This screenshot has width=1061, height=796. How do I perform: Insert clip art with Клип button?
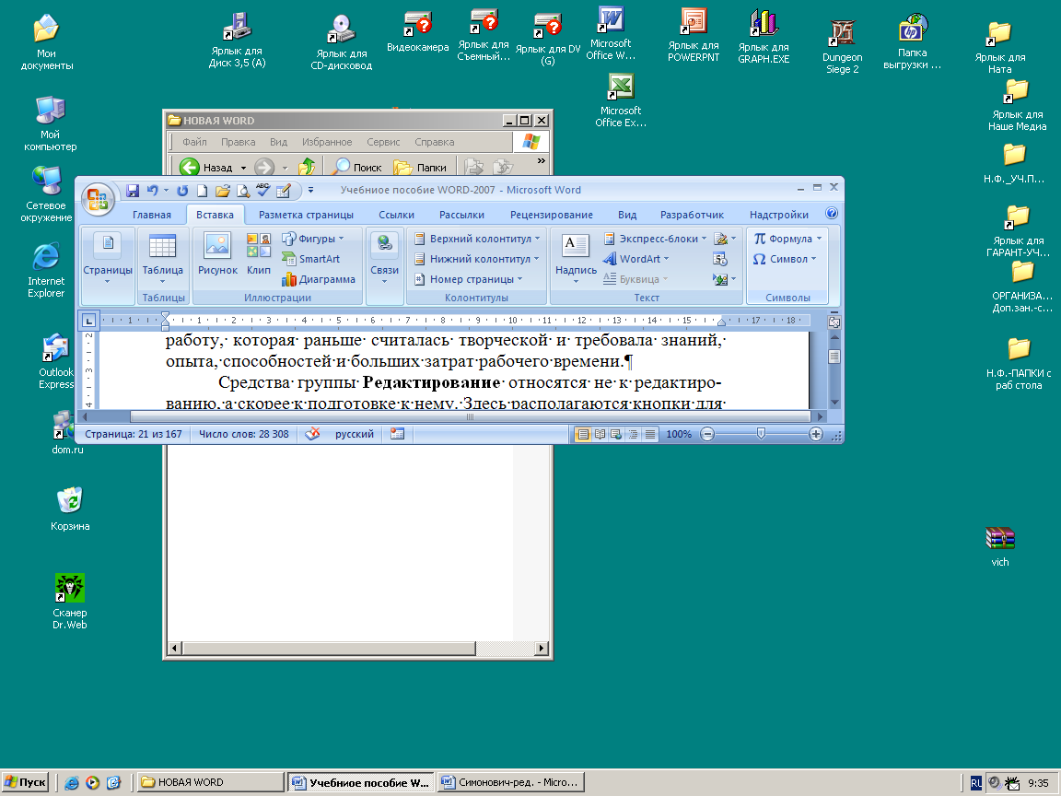(259, 254)
